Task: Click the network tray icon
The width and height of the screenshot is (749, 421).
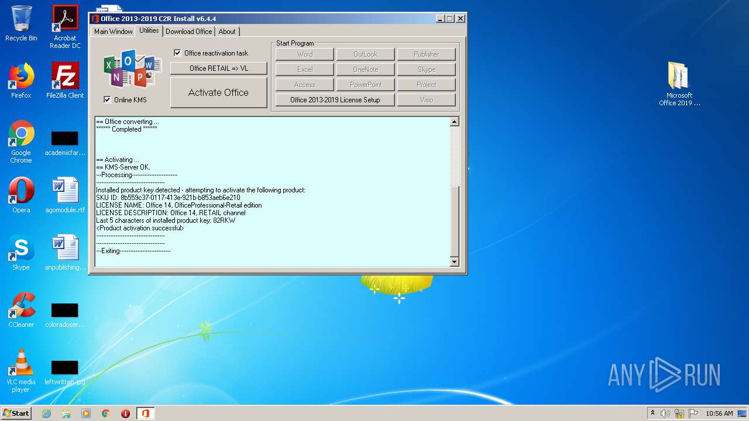Action: (x=679, y=413)
